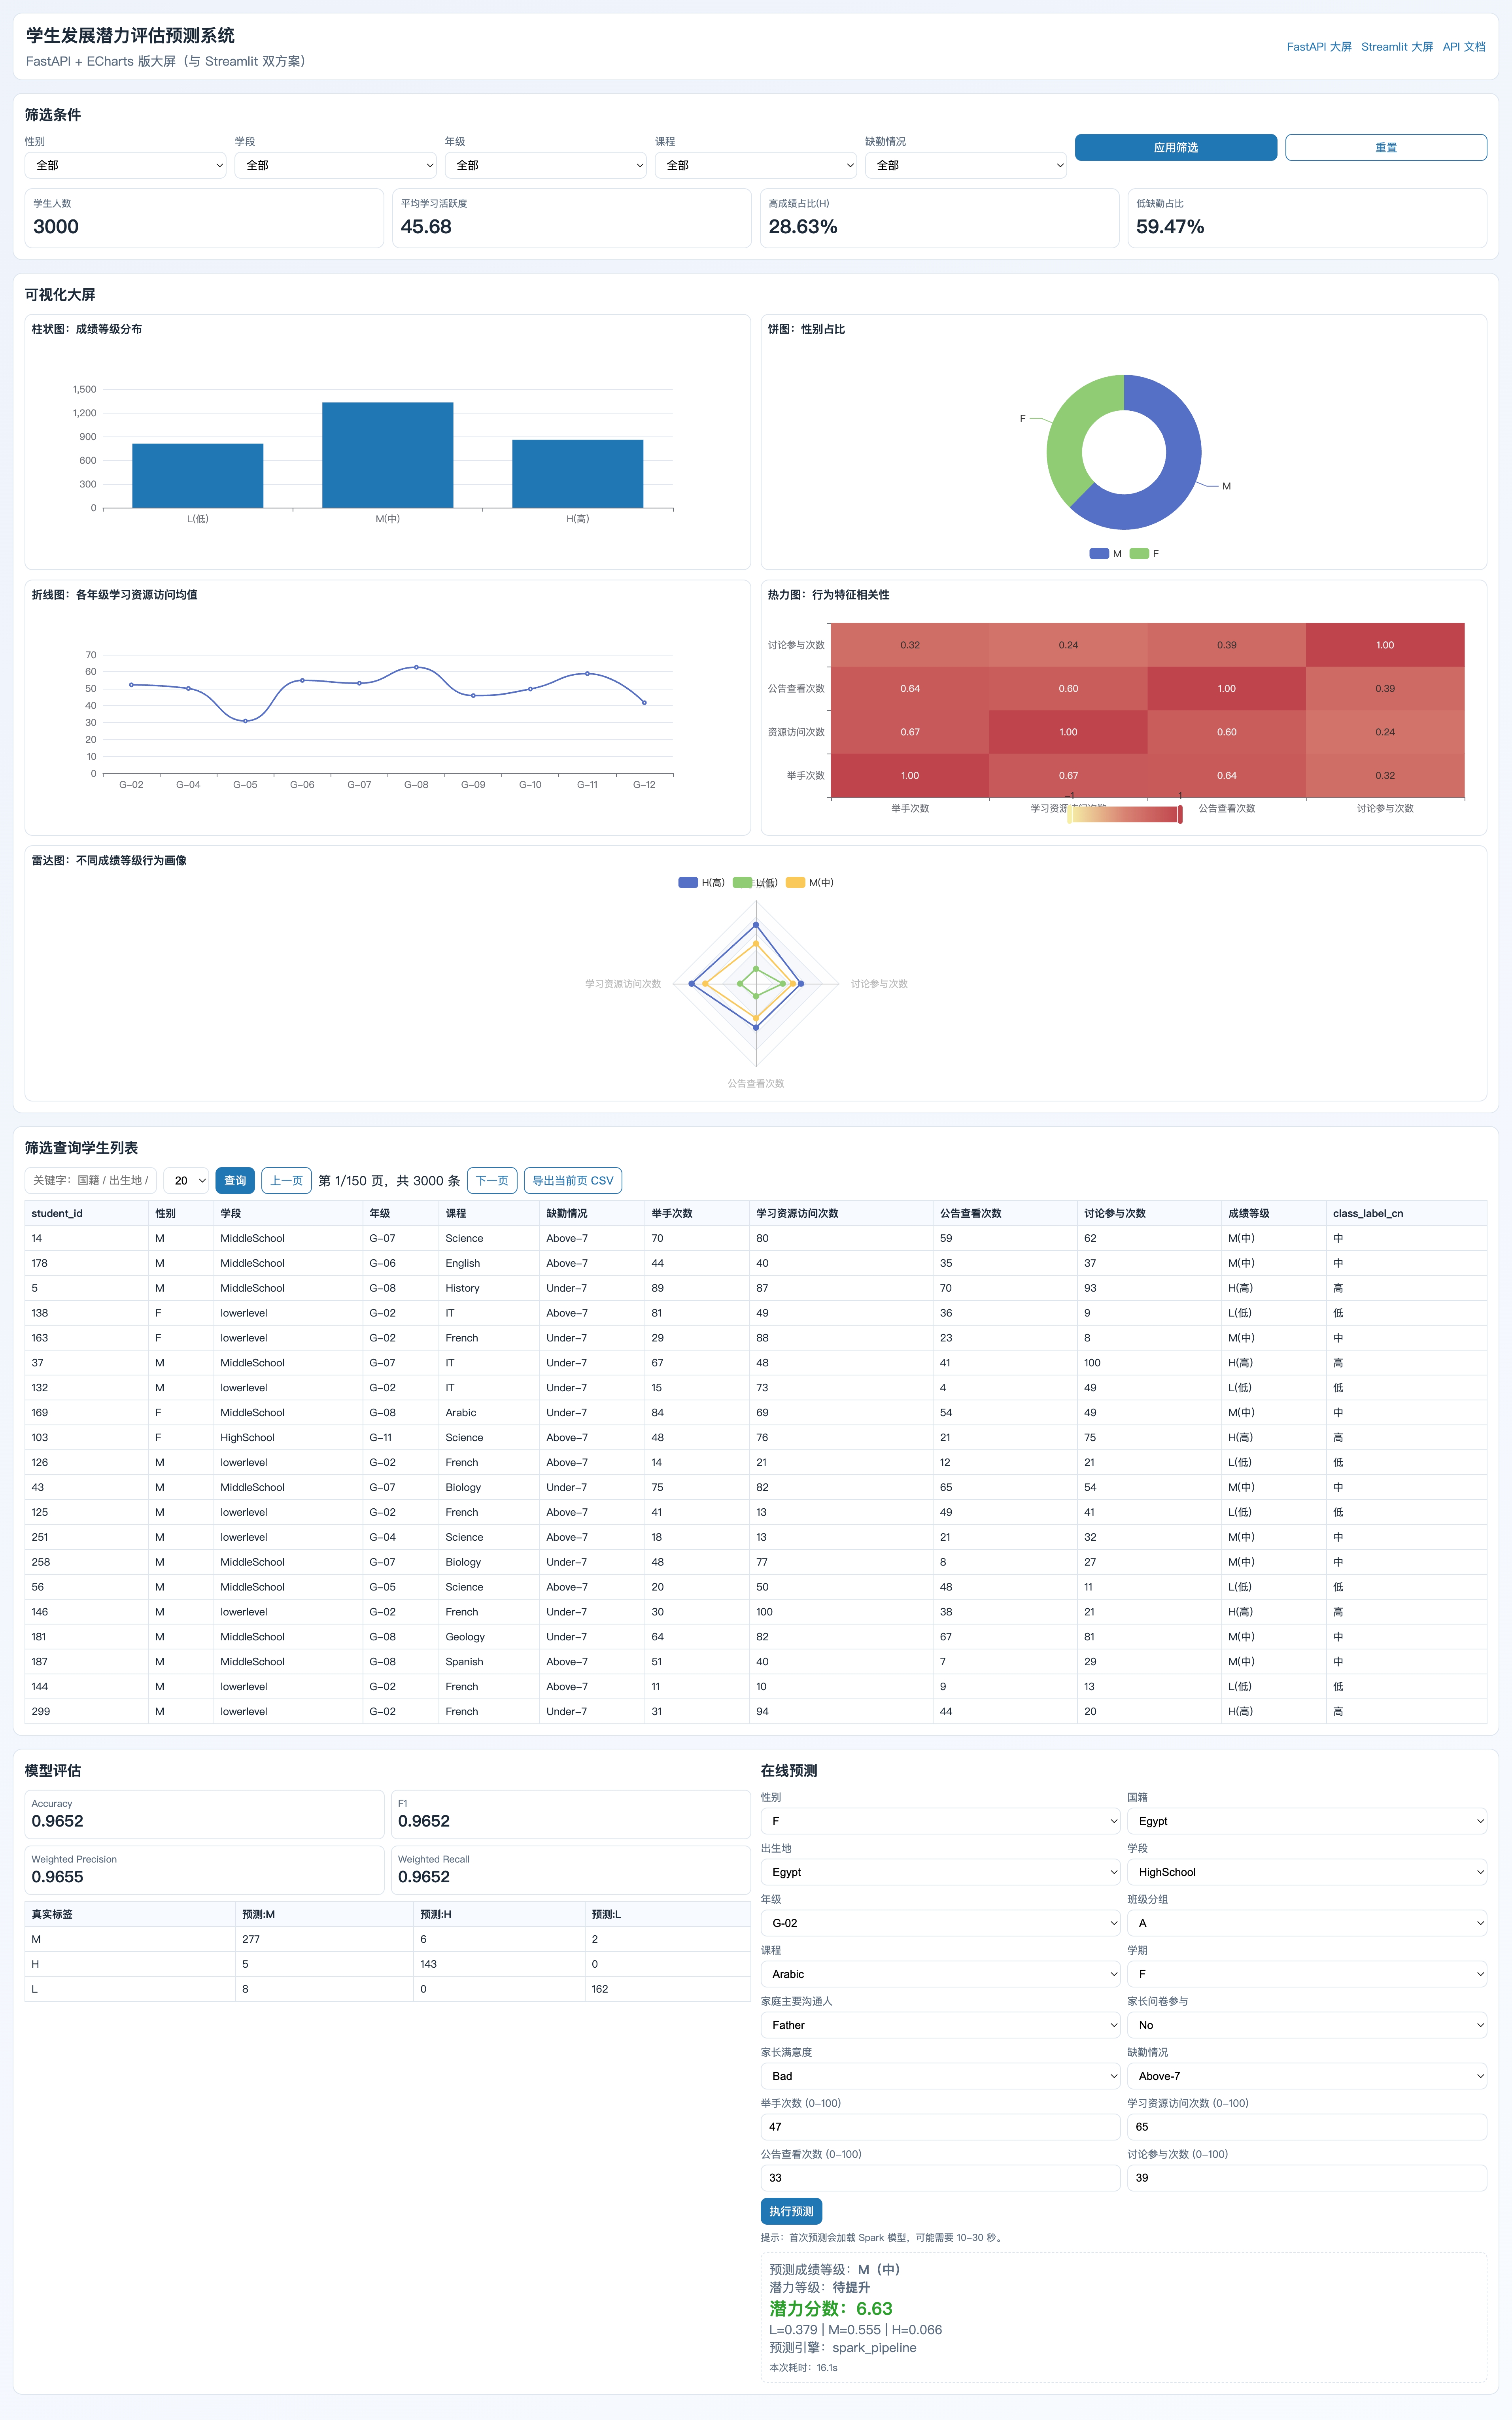The height and width of the screenshot is (2420, 1512).
Task: Click the 低缺勤占比 value 59.47%
Action: tap(1170, 227)
